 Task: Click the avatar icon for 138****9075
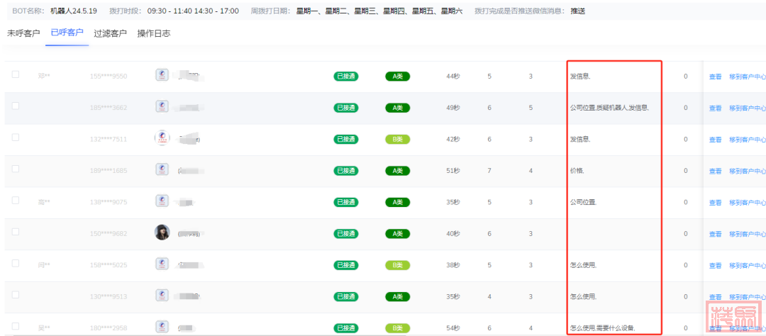coord(162,201)
